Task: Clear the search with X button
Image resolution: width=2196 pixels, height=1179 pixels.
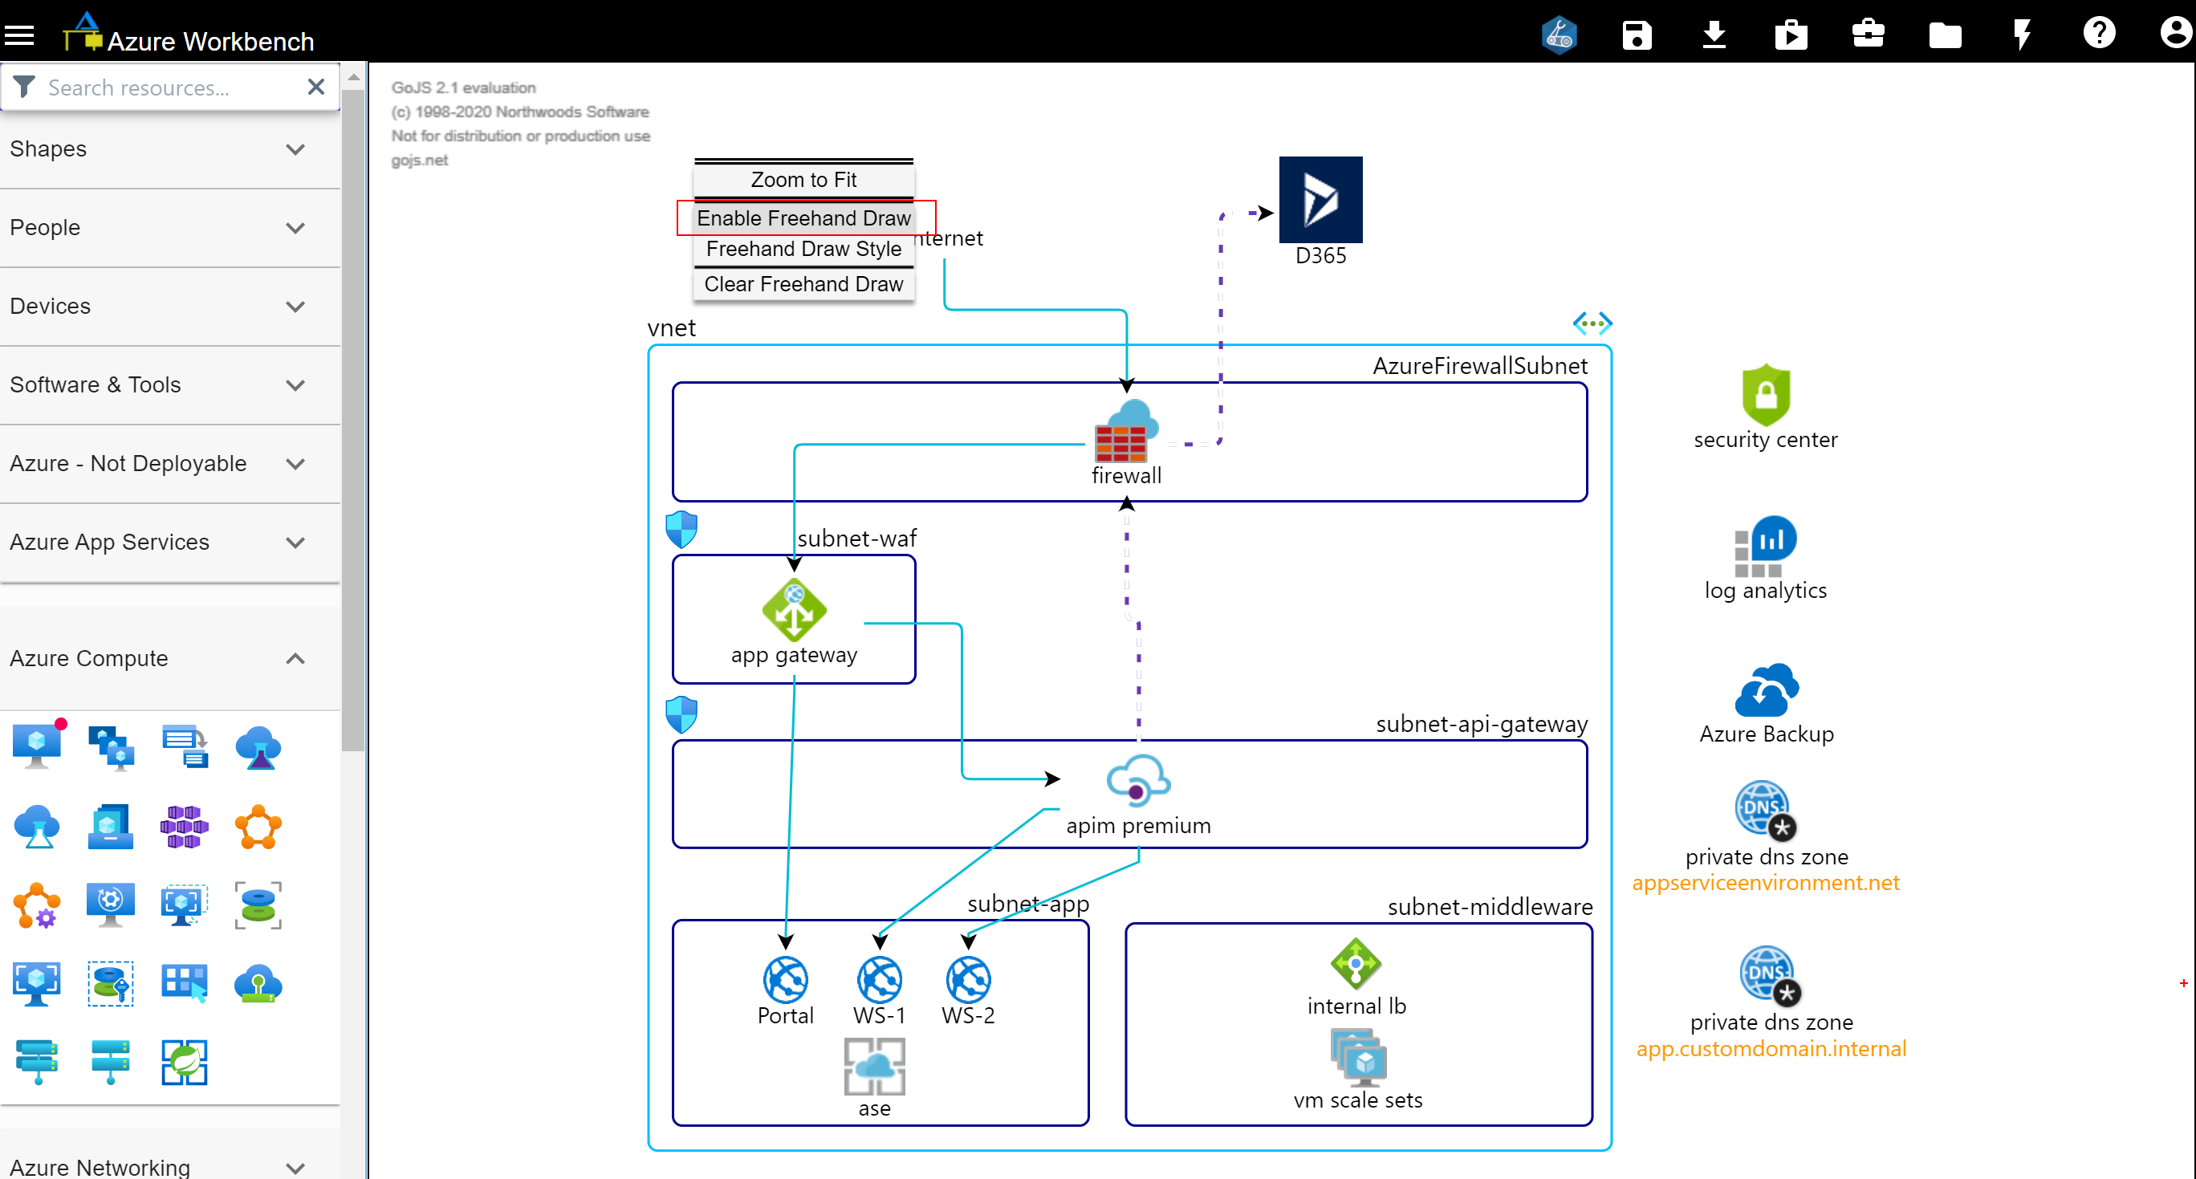Action: click(x=315, y=87)
